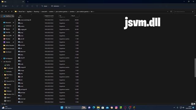Select the javaw application icon
196x110 pixels.
(19, 36)
